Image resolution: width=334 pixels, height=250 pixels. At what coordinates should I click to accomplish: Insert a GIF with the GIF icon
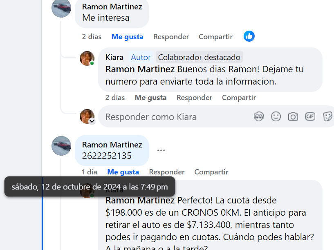tap(310, 116)
